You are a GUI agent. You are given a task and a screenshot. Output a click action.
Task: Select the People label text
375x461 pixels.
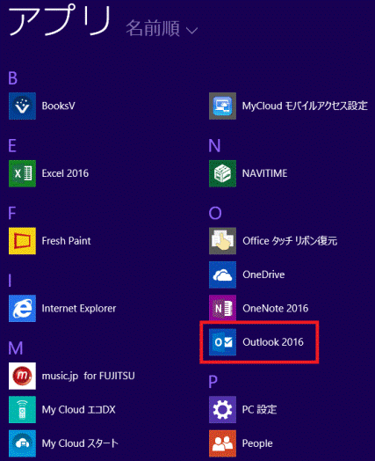(257, 443)
